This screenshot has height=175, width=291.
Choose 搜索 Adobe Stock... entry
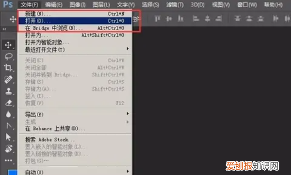tap(75, 140)
